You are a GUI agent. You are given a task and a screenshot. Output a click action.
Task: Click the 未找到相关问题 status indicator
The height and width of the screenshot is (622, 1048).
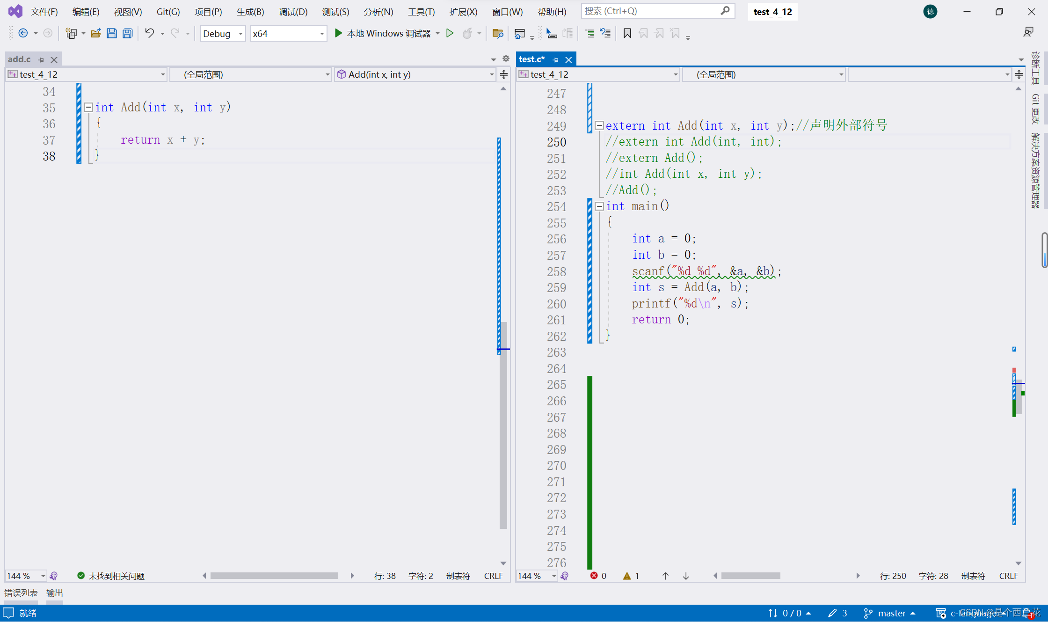(111, 576)
